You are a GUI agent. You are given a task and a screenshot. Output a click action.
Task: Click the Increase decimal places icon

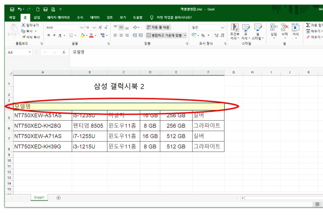tap(216, 35)
